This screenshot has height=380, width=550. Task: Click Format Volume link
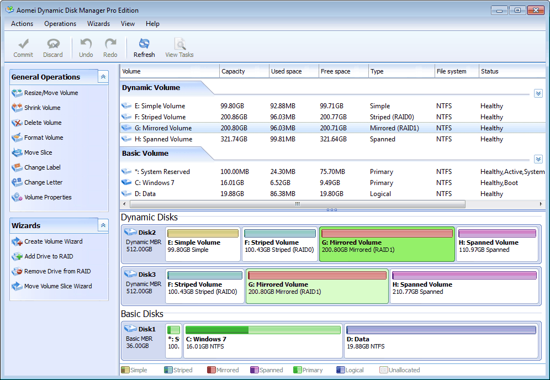(x=44, y=138)
